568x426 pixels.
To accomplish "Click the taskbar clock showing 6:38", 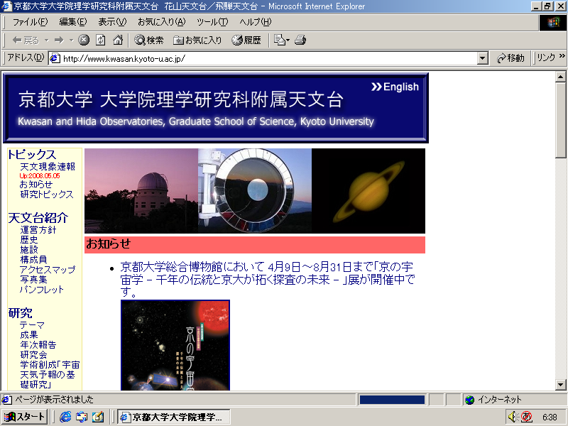I will [x=550, y=417].
